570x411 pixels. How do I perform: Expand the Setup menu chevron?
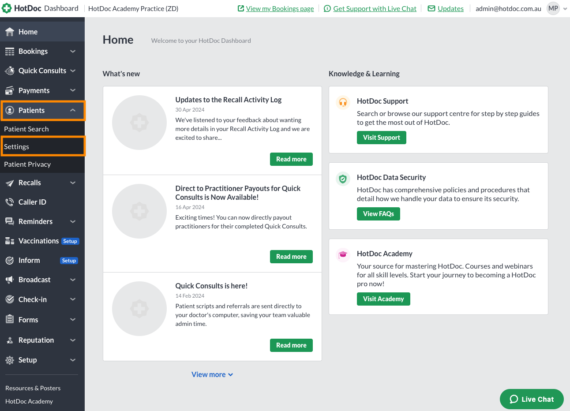click(x=73, y=360)
